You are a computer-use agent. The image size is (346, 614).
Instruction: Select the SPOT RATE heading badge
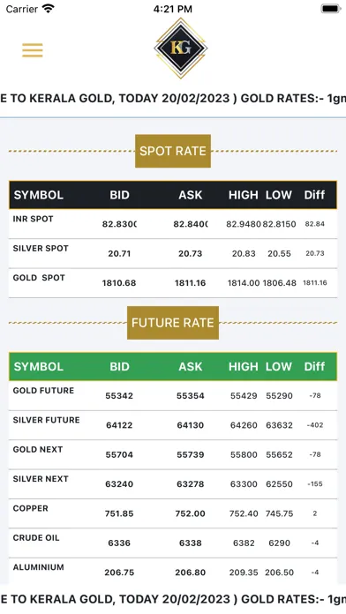[173, 151]
